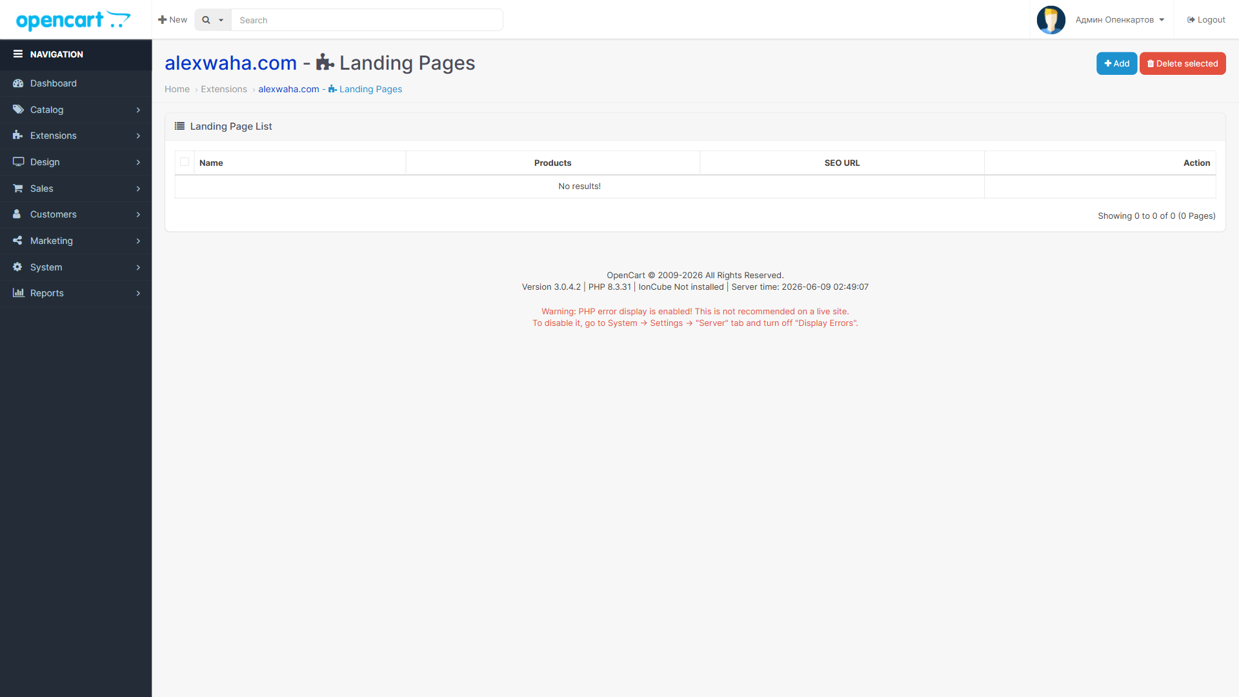1239x697 pixels.
Task: Click the Landing Page List panel title
Action: tap(231, 126)
